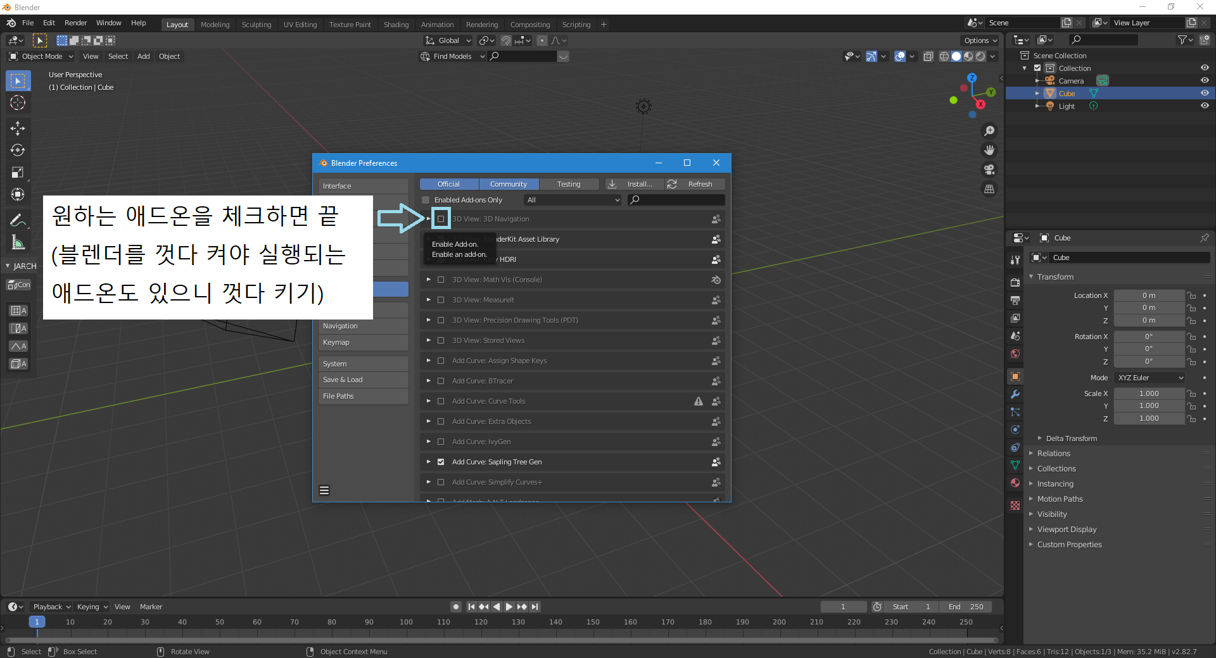1216x658 pixels.
Task: Open World properties tab icon
Action: pyautogui.click(x=1015, y=354)
